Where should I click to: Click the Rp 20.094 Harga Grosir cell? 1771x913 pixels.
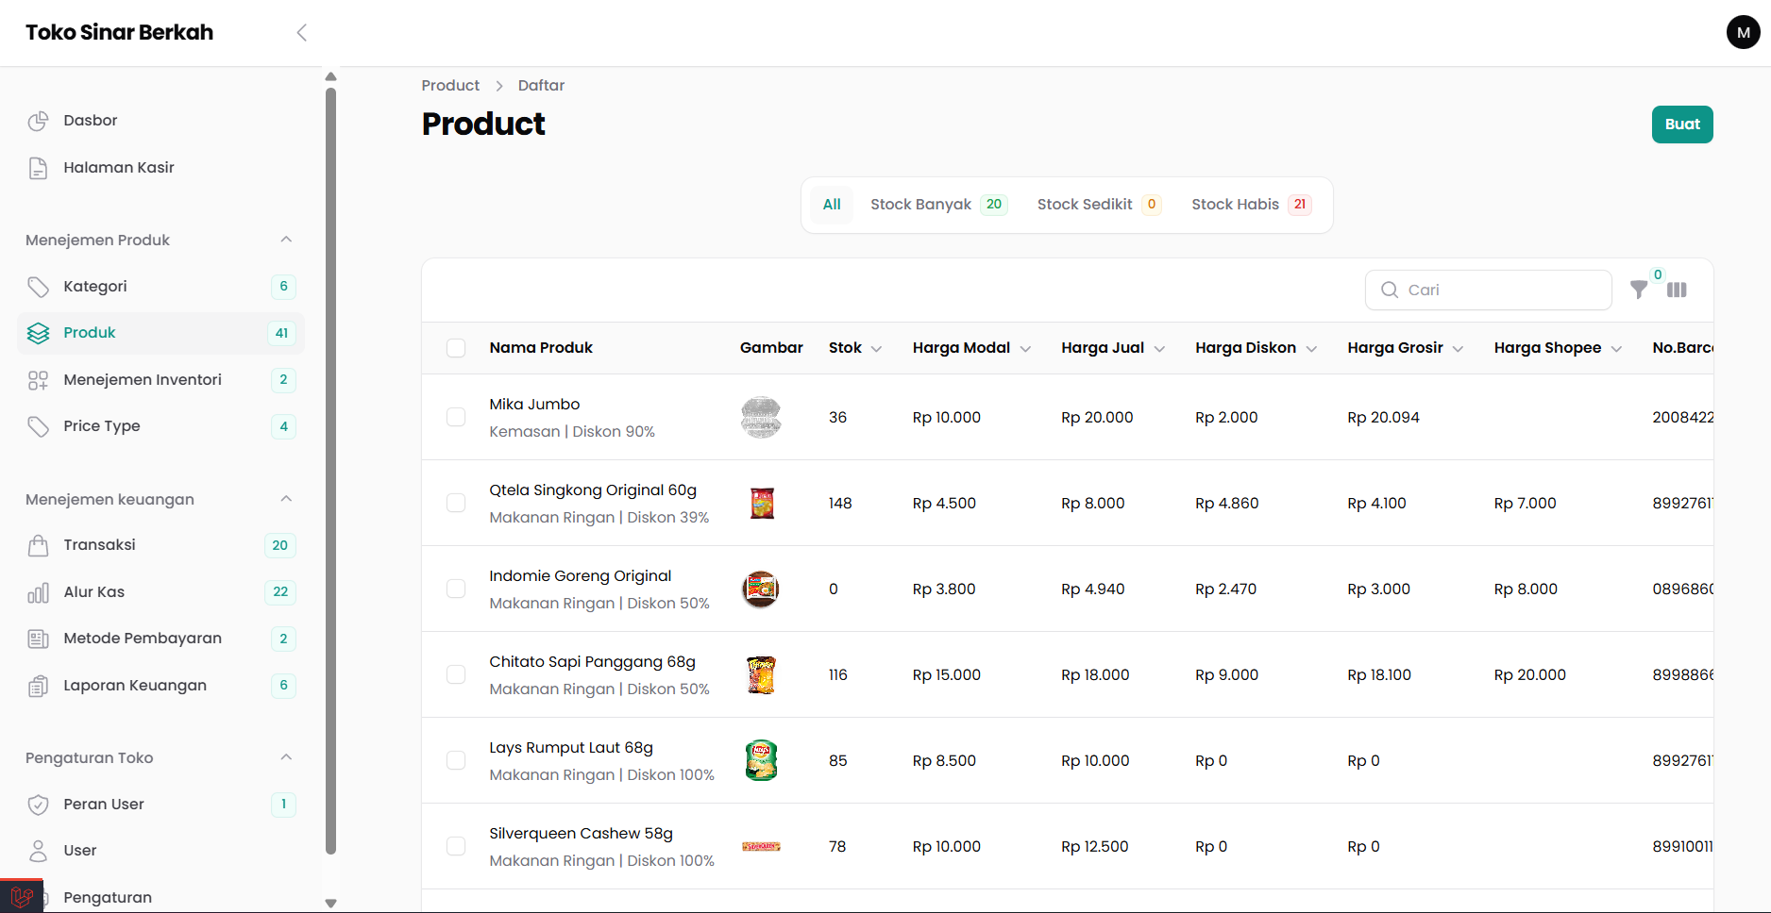pyautogui.click(x=1383, y=417)
